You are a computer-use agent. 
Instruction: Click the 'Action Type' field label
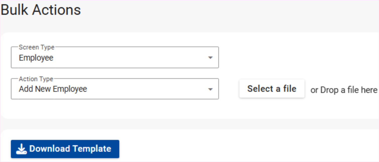pyautogui.click(x=36, y=79)
